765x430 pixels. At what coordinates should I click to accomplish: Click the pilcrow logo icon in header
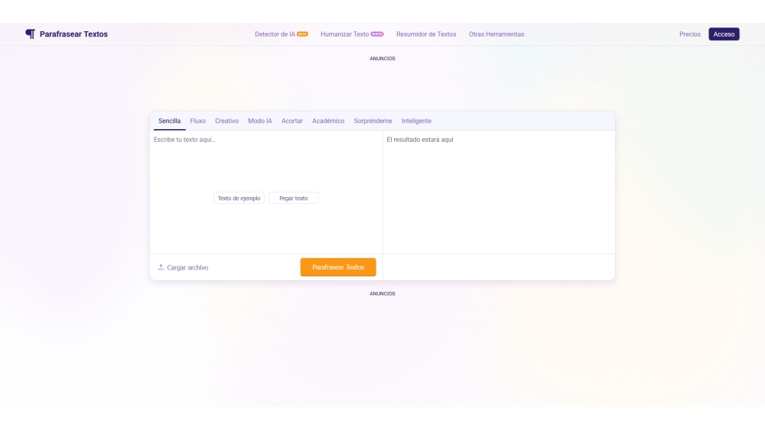[x=30, y=34]
